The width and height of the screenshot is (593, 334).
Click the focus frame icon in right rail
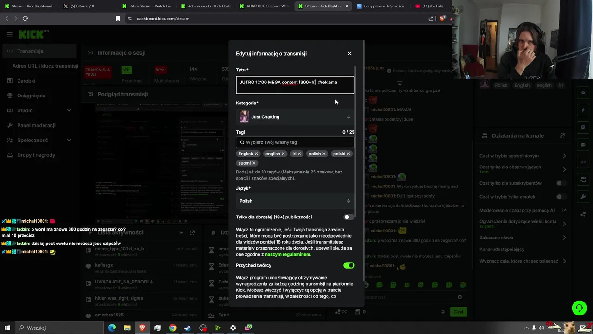click(x=583, y=93)
